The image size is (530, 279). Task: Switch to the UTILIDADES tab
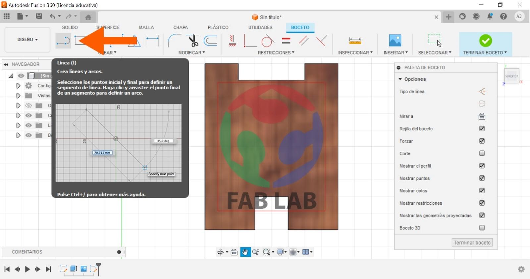[260, 27]
